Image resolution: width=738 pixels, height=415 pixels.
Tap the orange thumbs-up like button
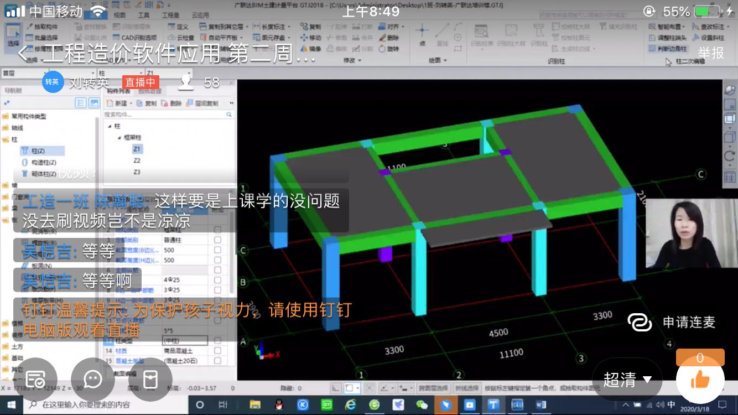click(x=700, y=380)
